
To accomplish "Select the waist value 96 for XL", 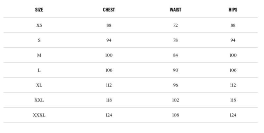I will pos(175,85).
